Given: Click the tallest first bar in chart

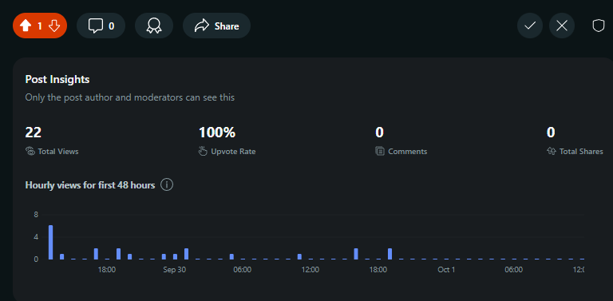Looking at the screenshot, I should click(50, 242).
